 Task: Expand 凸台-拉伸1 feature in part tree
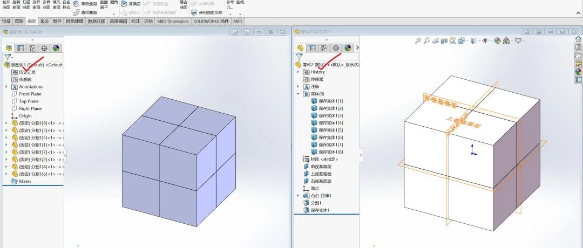coord(298,196)
